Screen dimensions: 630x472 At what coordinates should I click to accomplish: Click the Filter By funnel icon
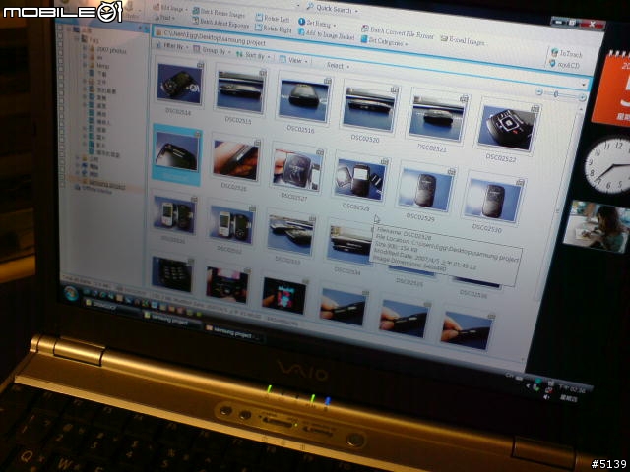tap(158, 45)
